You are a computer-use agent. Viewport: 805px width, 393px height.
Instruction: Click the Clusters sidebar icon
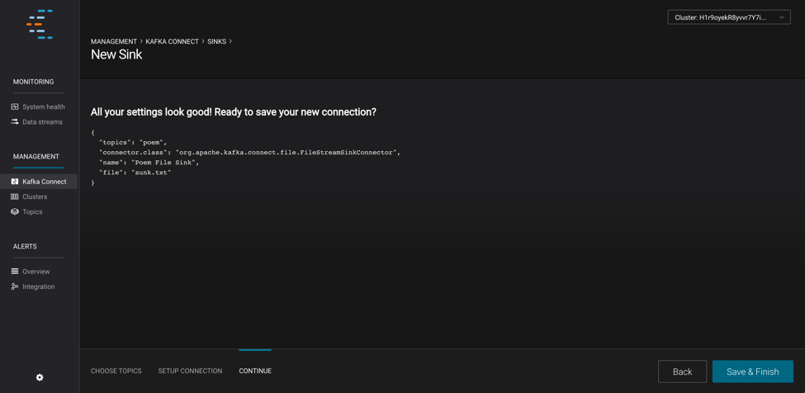coord(14,196)
